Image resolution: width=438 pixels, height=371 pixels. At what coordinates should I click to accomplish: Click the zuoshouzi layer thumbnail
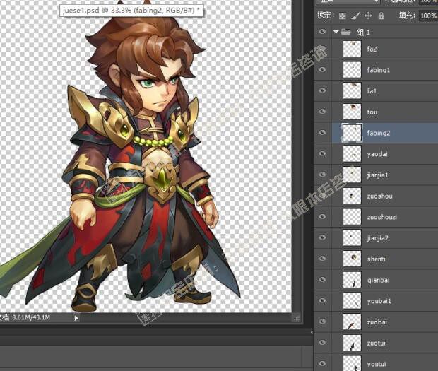tap(352, 217)
